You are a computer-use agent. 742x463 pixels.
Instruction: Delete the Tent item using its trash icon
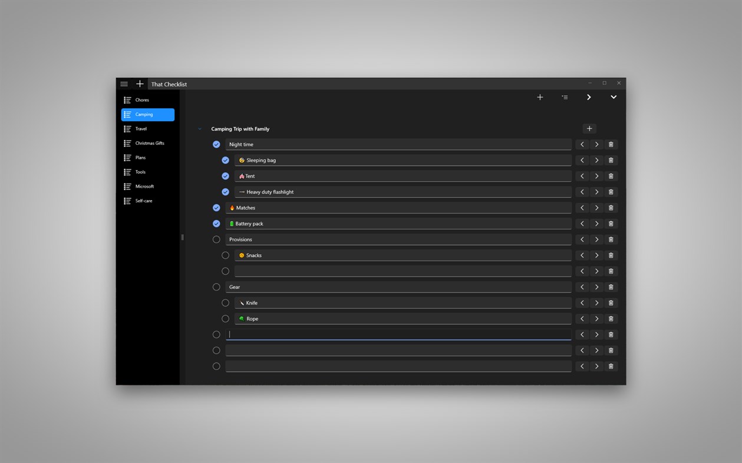click(x=611, y=176)
